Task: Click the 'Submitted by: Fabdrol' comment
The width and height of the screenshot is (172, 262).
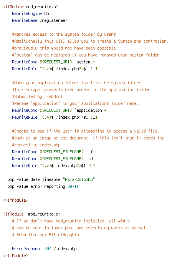Action: pyautogui.click(x=37, y=96)
